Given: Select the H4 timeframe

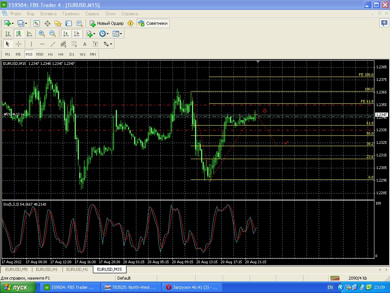Looking at the screenshot, I should (61, 54).
